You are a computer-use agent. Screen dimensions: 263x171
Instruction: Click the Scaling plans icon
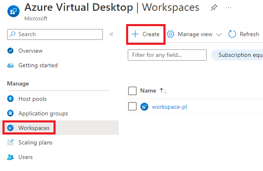10,142
